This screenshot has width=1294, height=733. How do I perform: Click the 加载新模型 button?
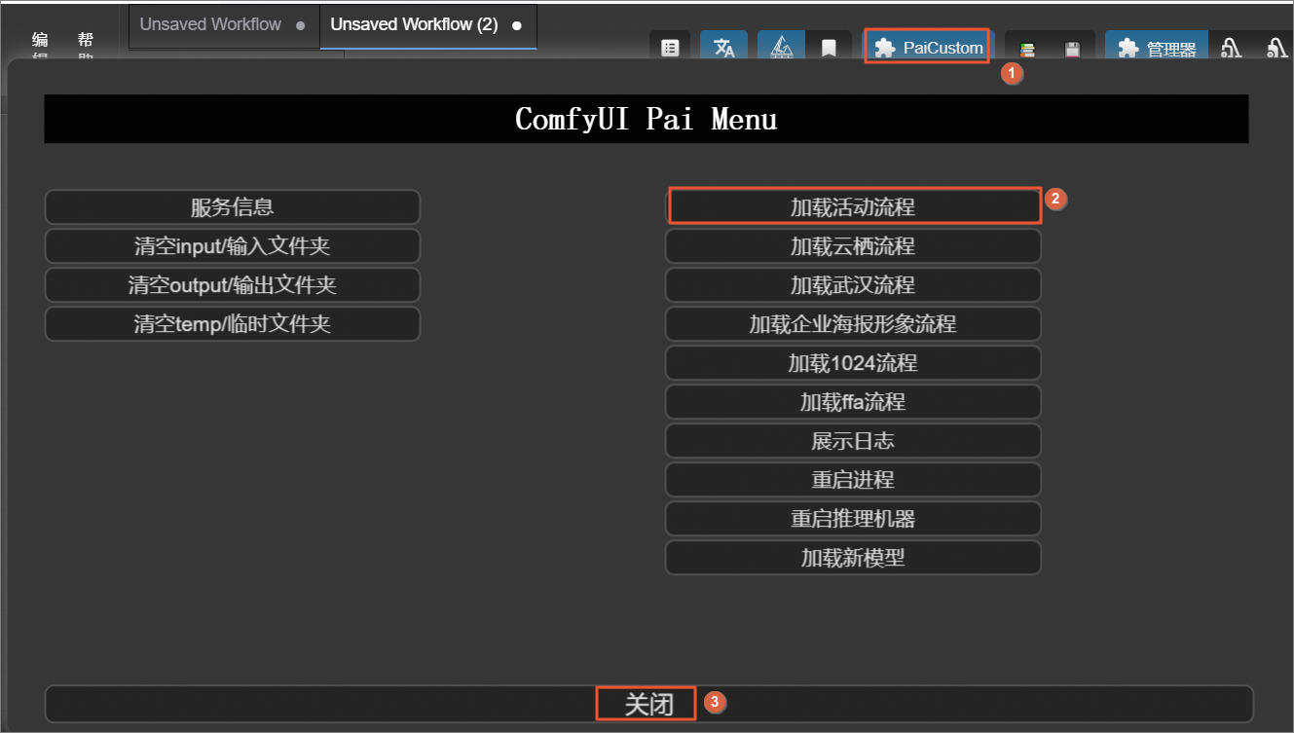[x=853, y=558]
